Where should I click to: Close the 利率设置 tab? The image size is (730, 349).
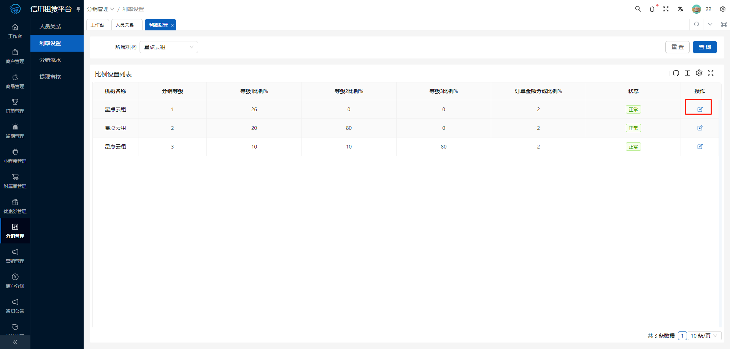(x=172, y=25)
